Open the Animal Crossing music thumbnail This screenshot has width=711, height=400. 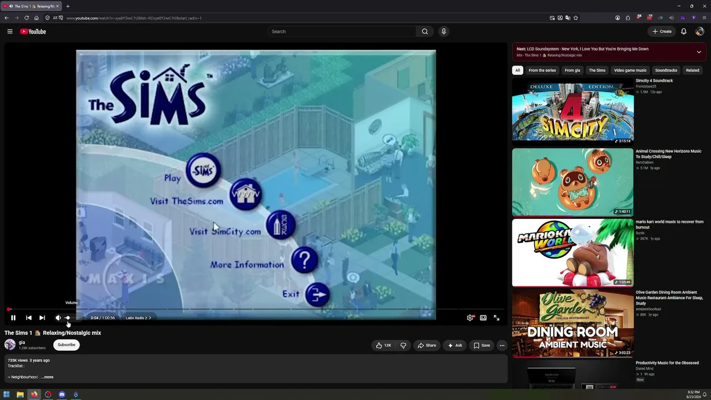(573, 182)
